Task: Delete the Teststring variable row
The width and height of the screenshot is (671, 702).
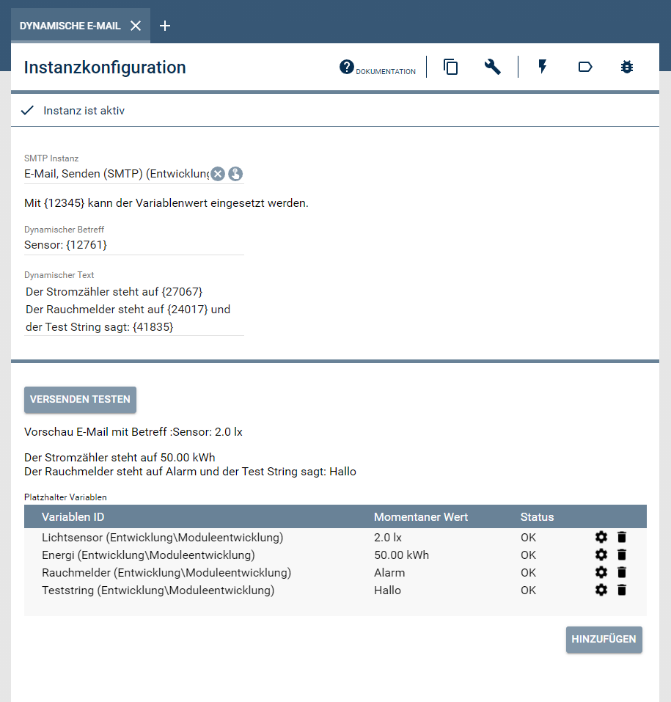Action: pyautogui.click(x=622, y=590)
